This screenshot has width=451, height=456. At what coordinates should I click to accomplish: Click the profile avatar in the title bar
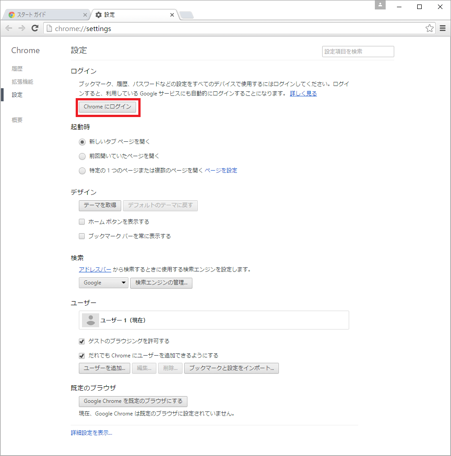click(x=381, y=5)
